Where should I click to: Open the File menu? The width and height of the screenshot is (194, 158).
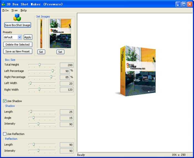tap(5, 10)
